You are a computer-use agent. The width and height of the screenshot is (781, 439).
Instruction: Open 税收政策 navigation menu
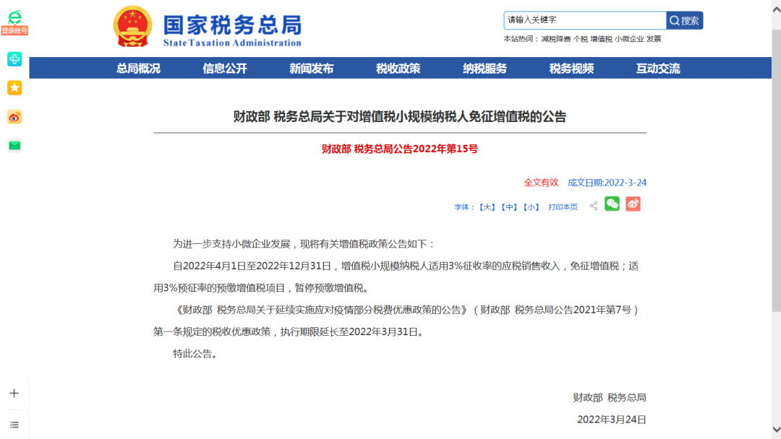click(398, 68)
